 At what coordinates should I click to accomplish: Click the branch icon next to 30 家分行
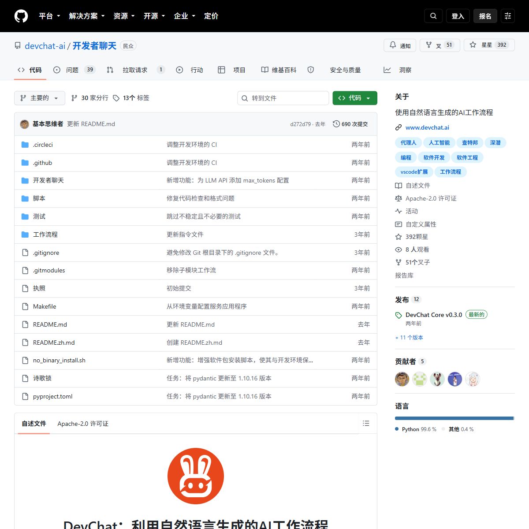(75, 98)
